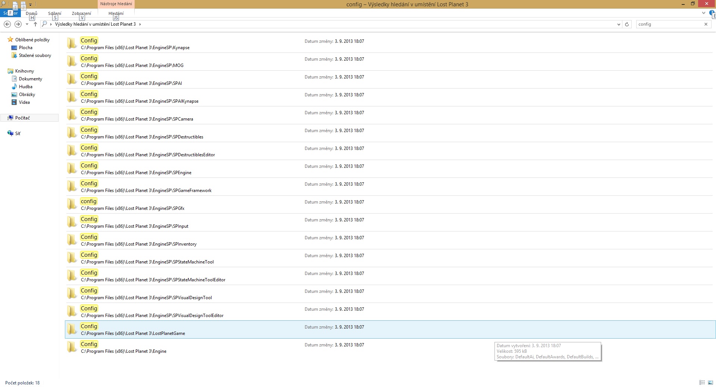Select the Config name in EngineSP\SPInventory
716x387 pixels.
coord(89,237)
